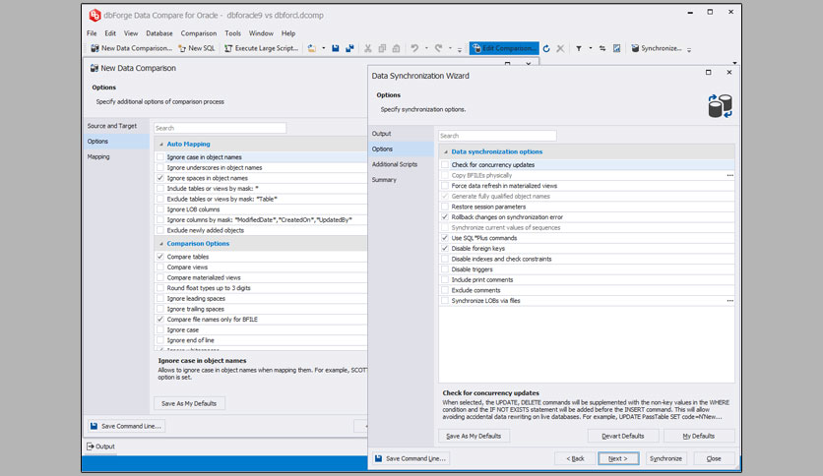The width and height of the screenshot is (823, 476).
Task: Click the Cut scissors icon
Action: (x=368, y=48)
